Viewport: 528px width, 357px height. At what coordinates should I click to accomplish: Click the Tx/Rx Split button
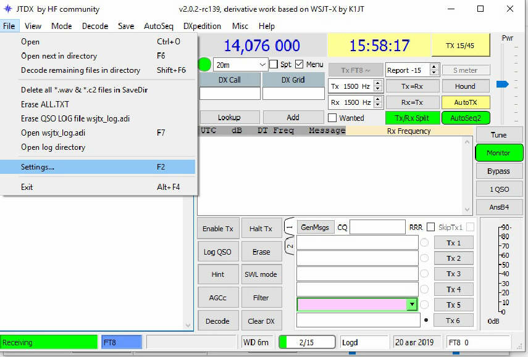[412, 118]
